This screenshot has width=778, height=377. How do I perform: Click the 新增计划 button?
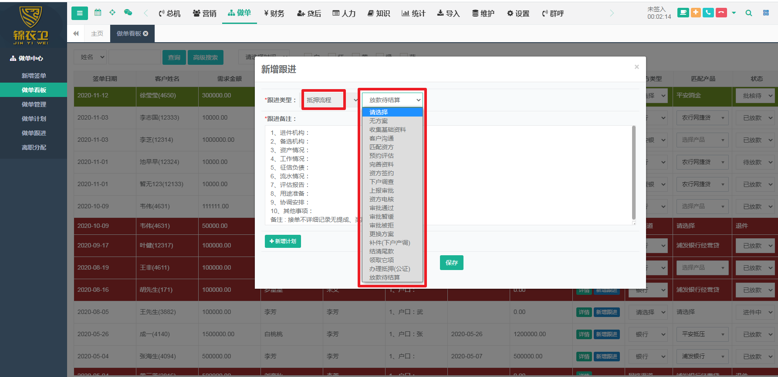(283, 241)
